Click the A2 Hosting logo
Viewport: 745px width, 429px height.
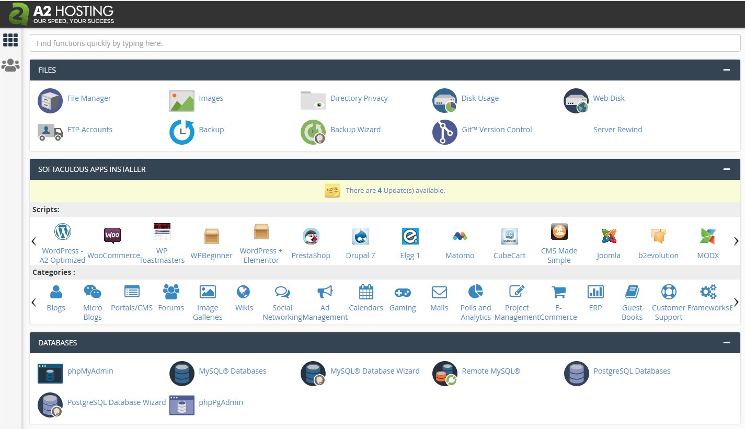coord(61,14)
